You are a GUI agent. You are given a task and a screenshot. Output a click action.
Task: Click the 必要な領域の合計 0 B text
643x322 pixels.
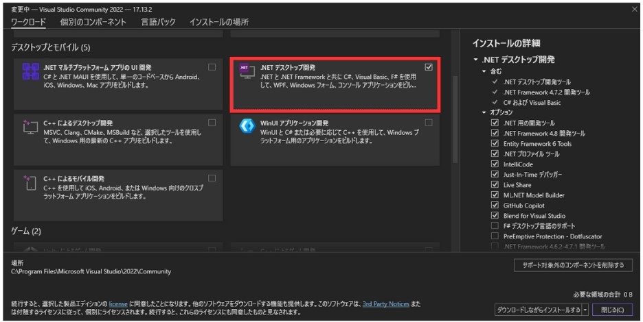603,295
